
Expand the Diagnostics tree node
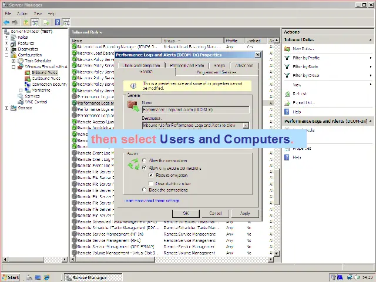pyautogui.click(x=6, y=49)
